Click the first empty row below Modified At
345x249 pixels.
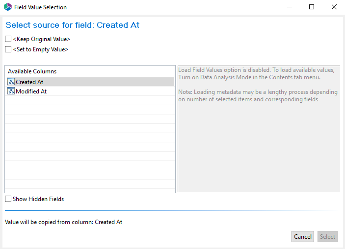(x=90, y=101)
